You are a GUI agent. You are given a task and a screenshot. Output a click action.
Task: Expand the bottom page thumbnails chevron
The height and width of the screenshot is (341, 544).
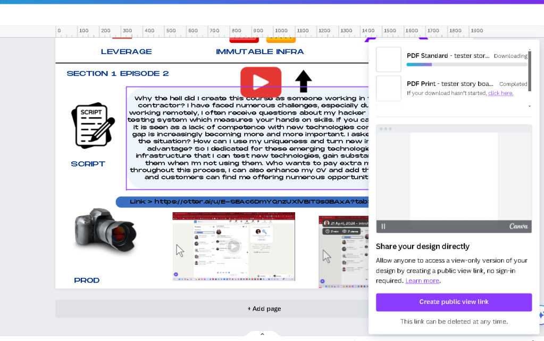point(262,334)
